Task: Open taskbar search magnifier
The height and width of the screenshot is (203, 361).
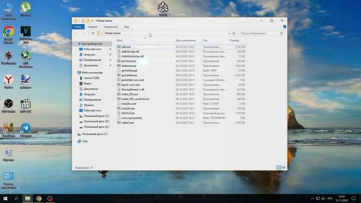Action: point(16,198)
